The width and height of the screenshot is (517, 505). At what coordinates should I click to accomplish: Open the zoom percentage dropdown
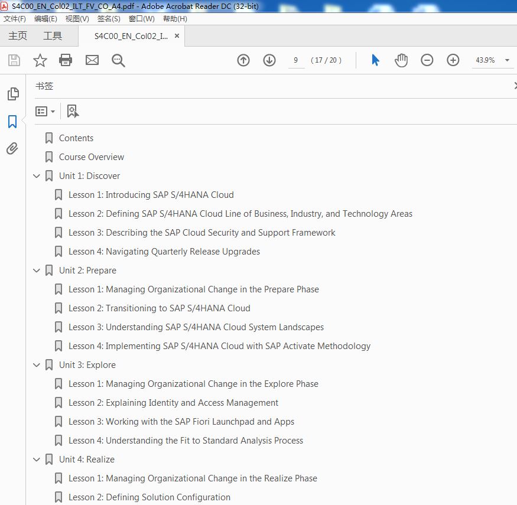507,60
